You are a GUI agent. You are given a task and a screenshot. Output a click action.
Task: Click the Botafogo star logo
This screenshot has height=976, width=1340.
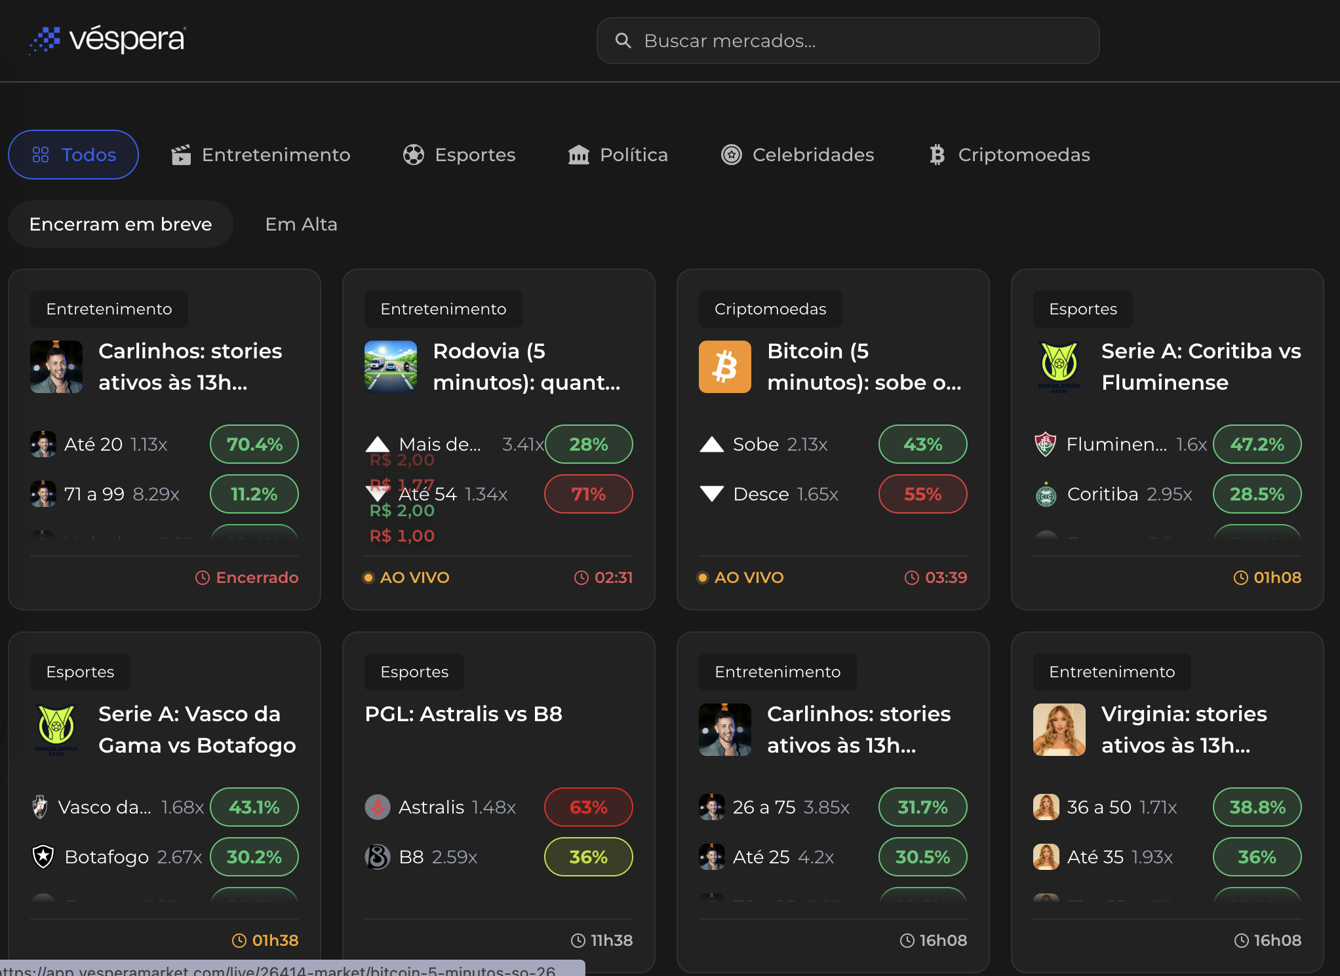point(42,857)
